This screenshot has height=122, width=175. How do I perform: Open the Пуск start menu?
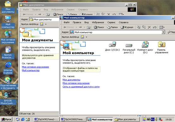(6, 119)
